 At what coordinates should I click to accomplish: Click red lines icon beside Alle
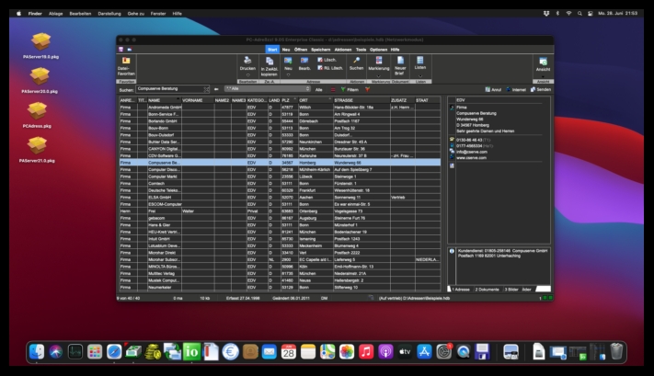pos(332,89)
